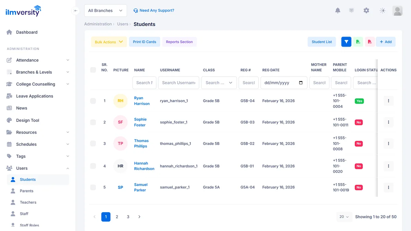Open actions menu for Sophie Foster

pyautogui.click(x=388, y=122)
